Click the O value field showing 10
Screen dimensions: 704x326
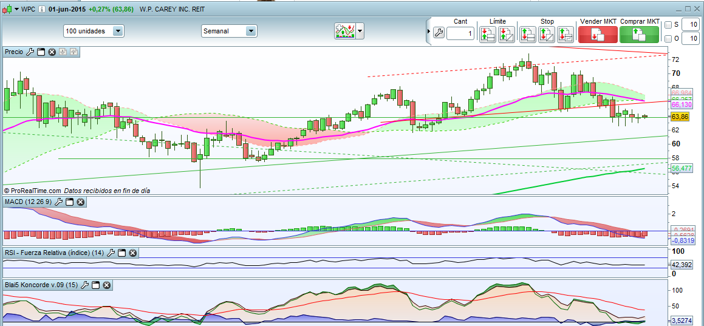690,39
